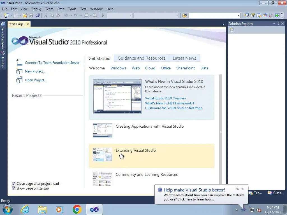The image size is (287, 215).
Task: Click the Redo arrow icon
Action: click(x=76, y=16)
